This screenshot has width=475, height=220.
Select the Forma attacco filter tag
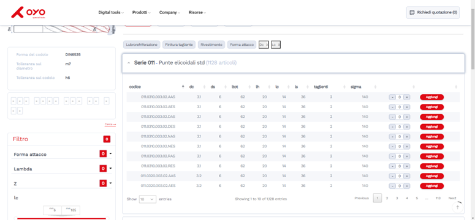[241, 45]
